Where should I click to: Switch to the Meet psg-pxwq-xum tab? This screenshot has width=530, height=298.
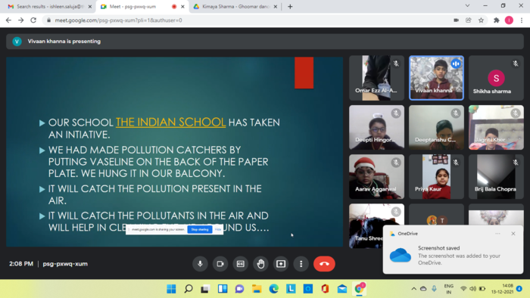142,6
